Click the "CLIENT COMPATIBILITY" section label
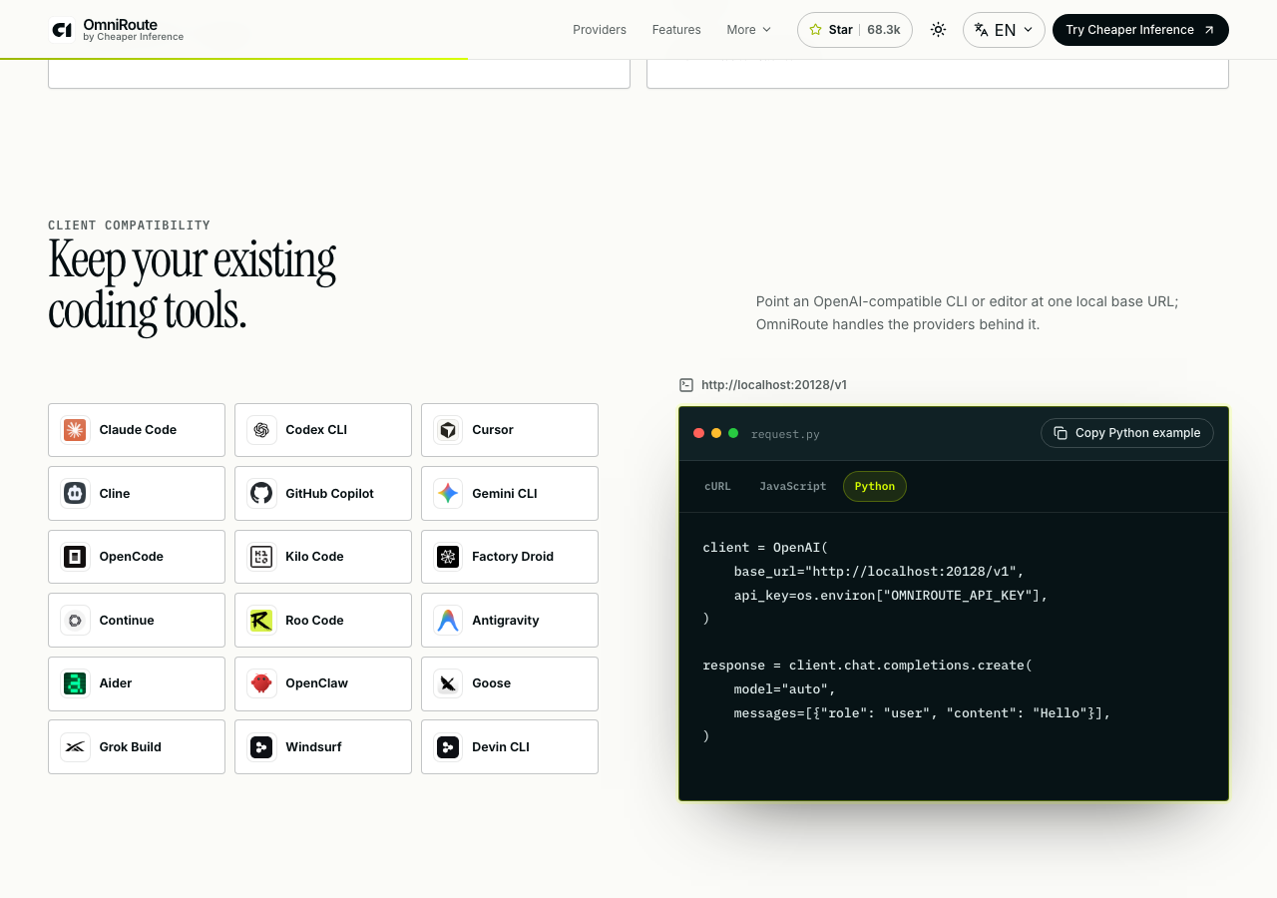 coord(130,225)
